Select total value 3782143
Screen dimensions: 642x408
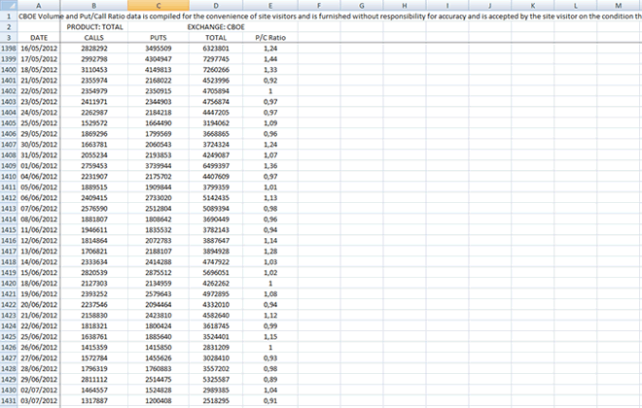(216, 230)
